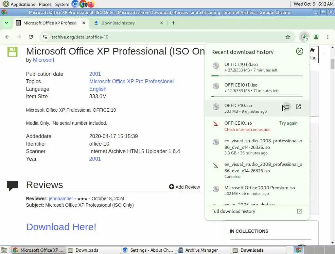Switch to first Downloads taskbar window
Screen dimensions: 335x254
pyautogui.click(x=93, y=250)
